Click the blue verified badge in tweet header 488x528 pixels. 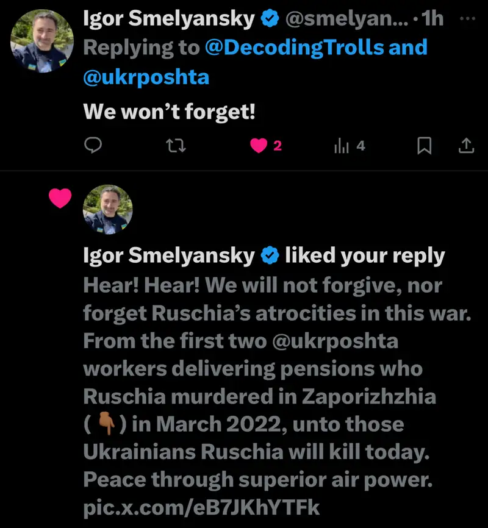click(269, 20)
